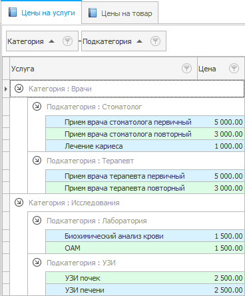
Task: Collapse the Категория : Исследования group
Action: click(19, 203)
